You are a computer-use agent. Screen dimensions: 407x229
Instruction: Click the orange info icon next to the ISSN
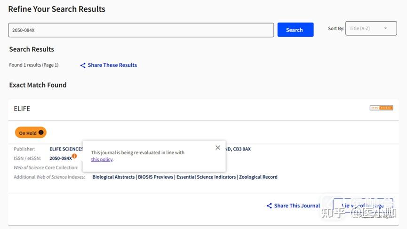point(74,156)
